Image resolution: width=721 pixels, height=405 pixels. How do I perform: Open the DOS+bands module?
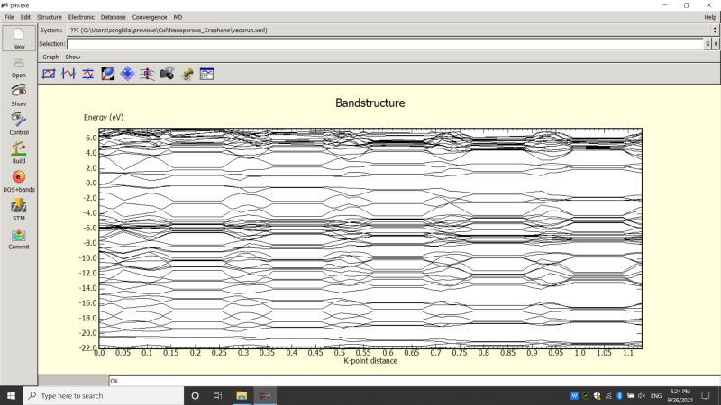[18, 181]
